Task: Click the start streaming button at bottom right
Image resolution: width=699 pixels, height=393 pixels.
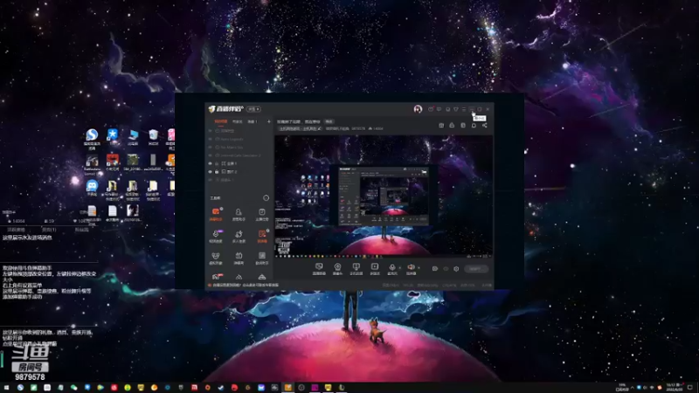Action: tap(475, 269)
